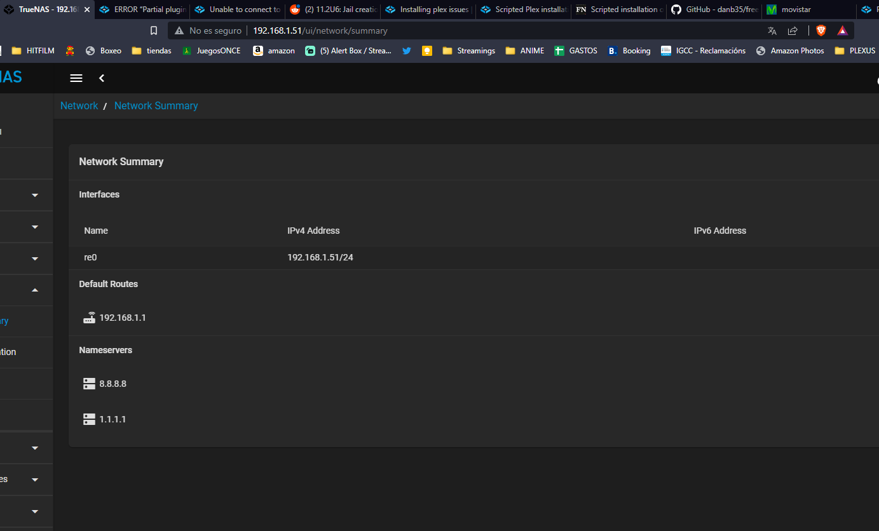This screenshot has height=531, width=879.
Task: Open the Brave Rewards triangle icon
Action: pyautogui.click(x=842, y=30)
